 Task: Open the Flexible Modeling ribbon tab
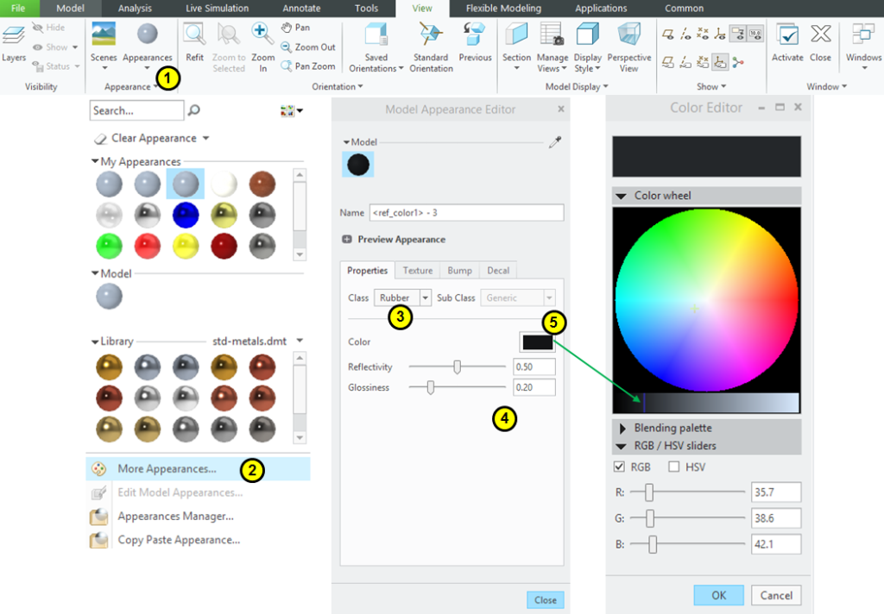coord(503,9)
